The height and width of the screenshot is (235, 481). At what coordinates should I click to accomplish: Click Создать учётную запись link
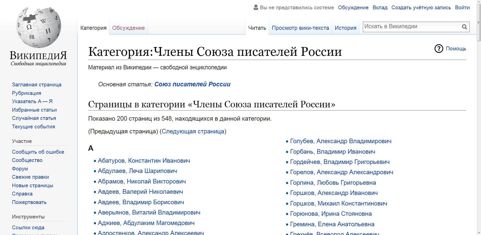(x=421, y=8)
